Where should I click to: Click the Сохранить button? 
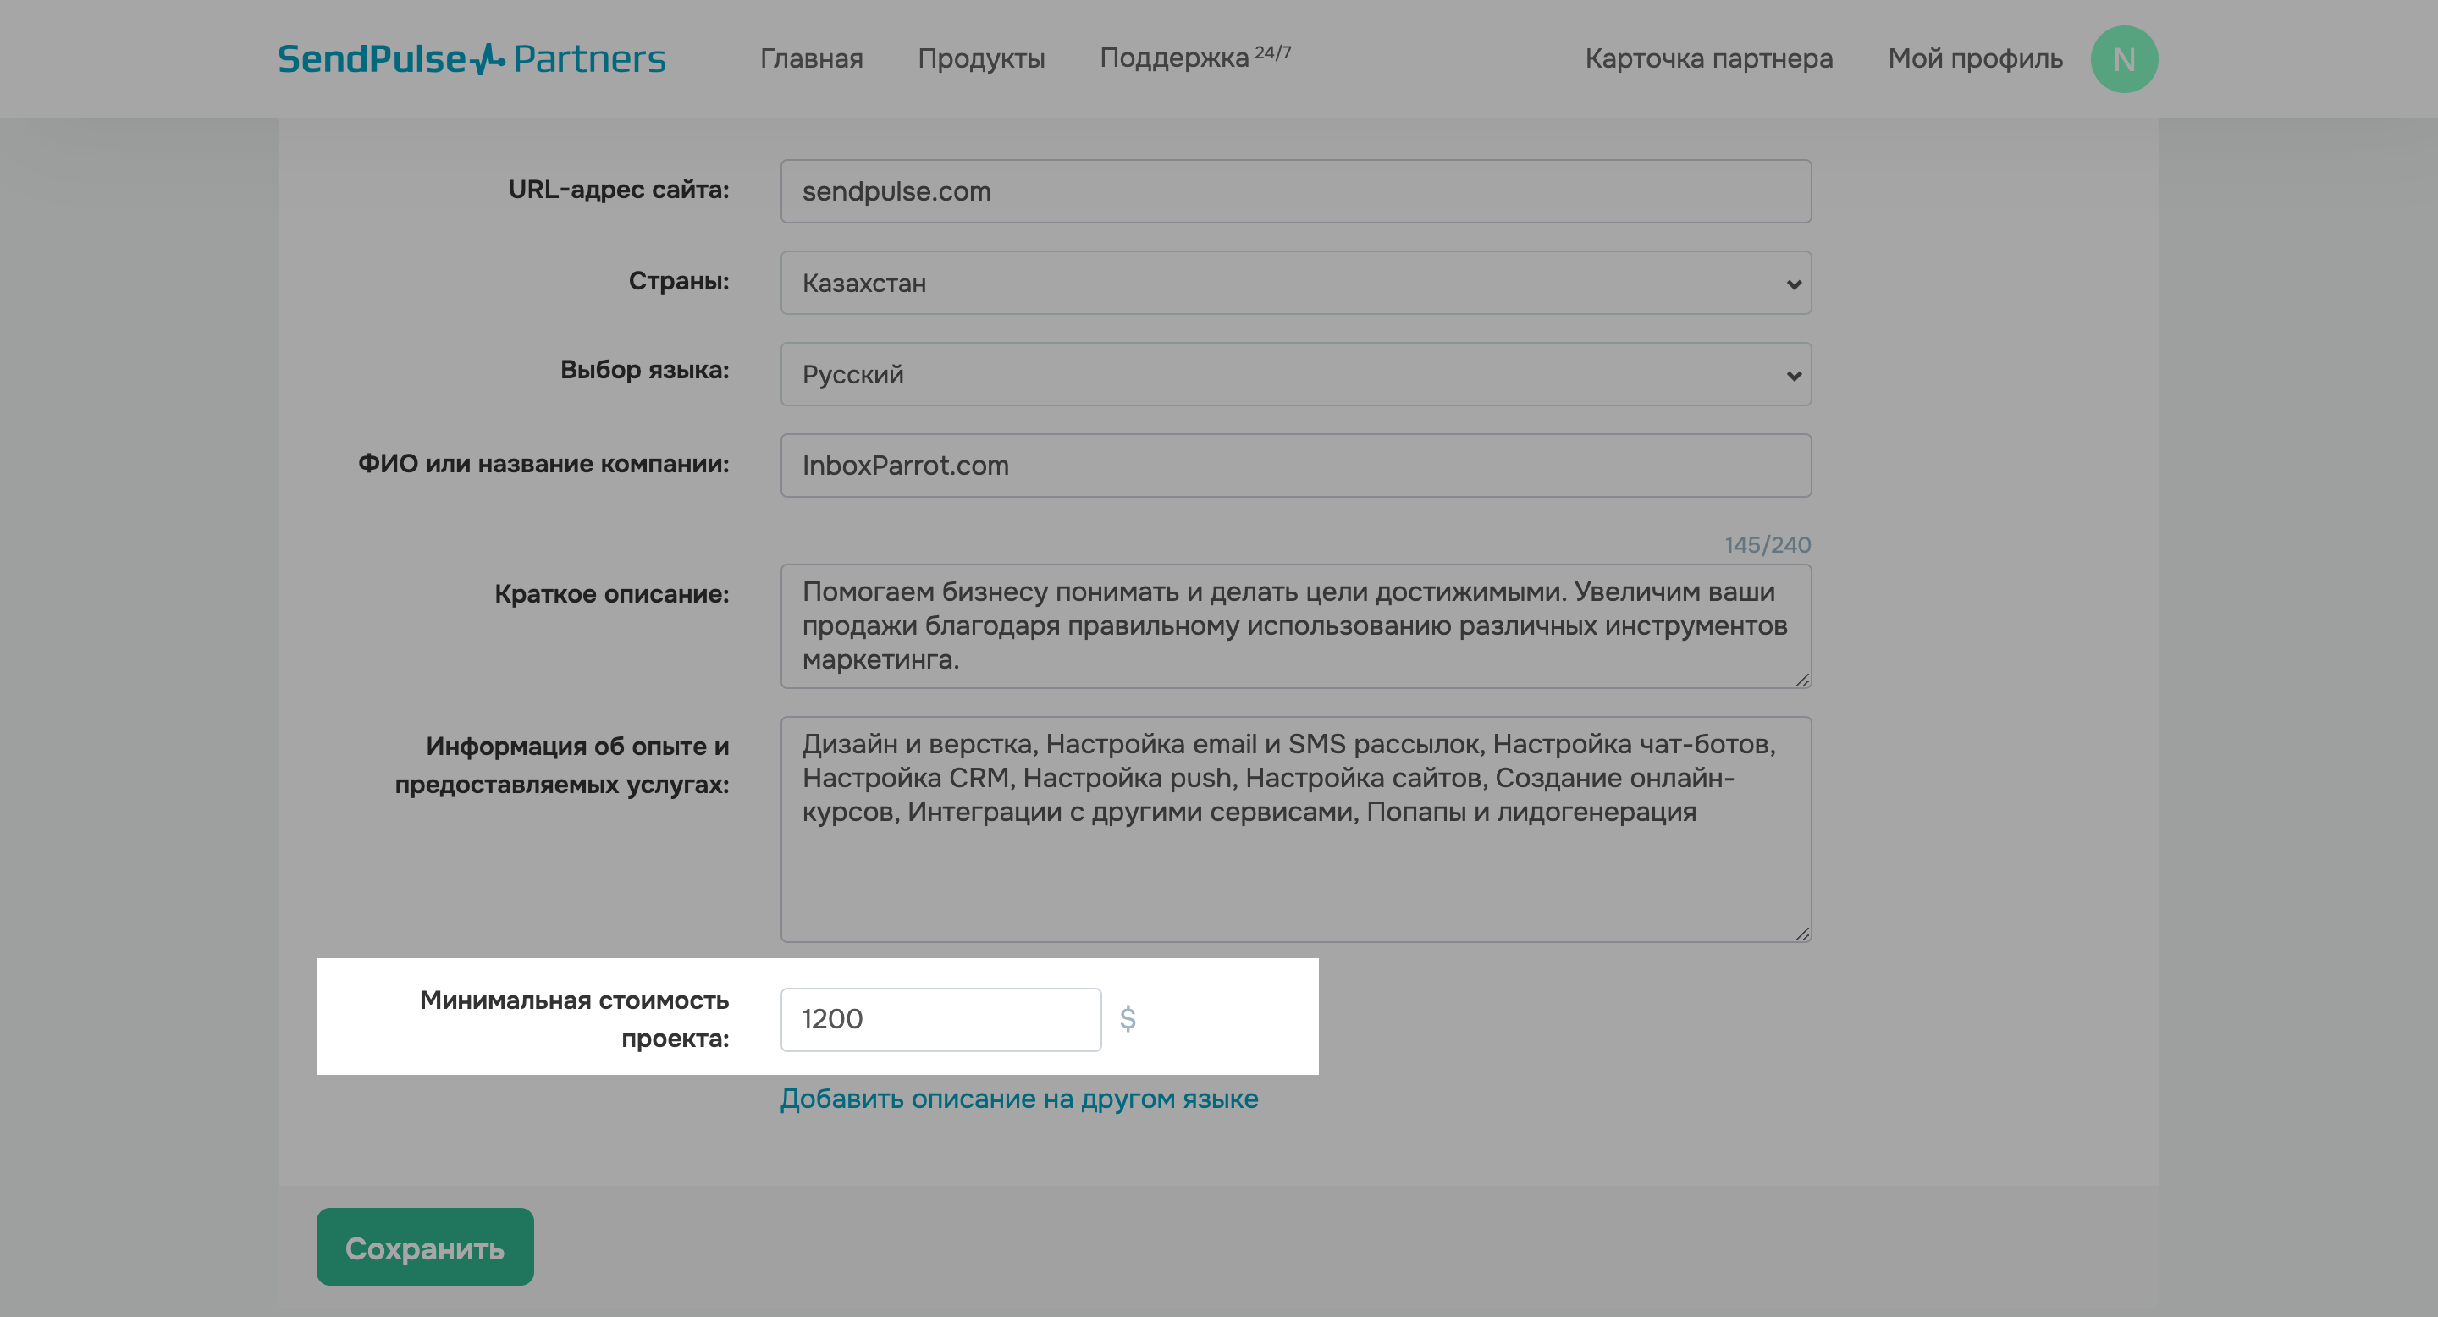point(424,1247)
